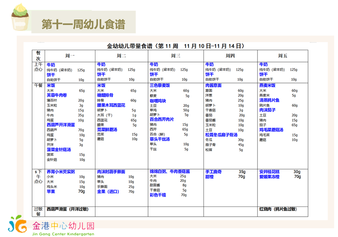Select the 周二 column header
The width and height of the screenshot is (338, 237).
click(121, 56)
